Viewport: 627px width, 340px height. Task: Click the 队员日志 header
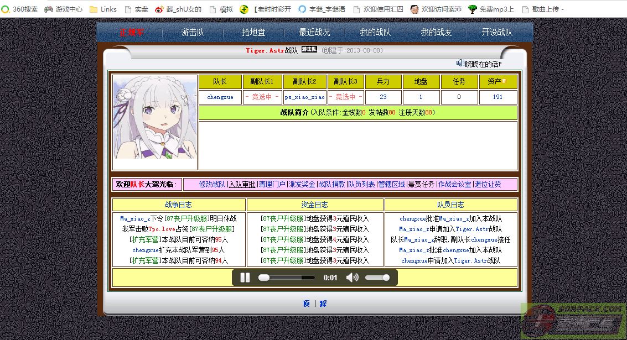click(x=450, y=205)
